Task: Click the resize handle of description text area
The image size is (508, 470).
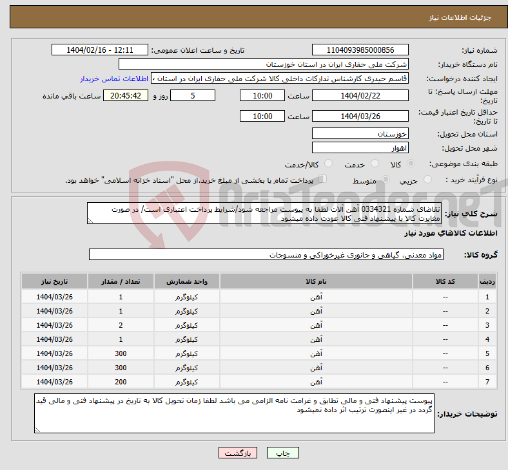Action: click(90, 221)
